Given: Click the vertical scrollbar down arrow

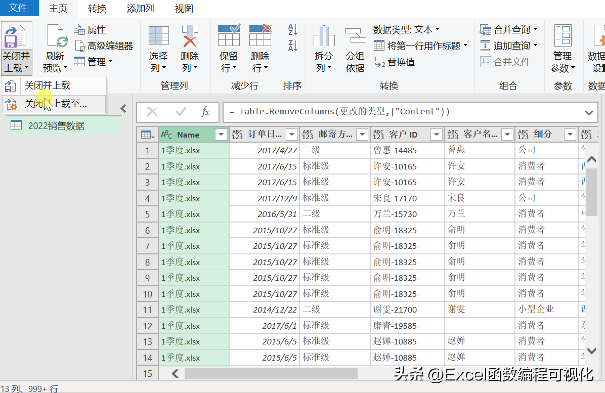Looking at the screenshot, I should click(591, 351).
